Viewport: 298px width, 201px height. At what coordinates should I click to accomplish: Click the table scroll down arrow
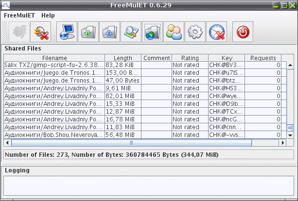pyautogui.click(x=290, y=135)
